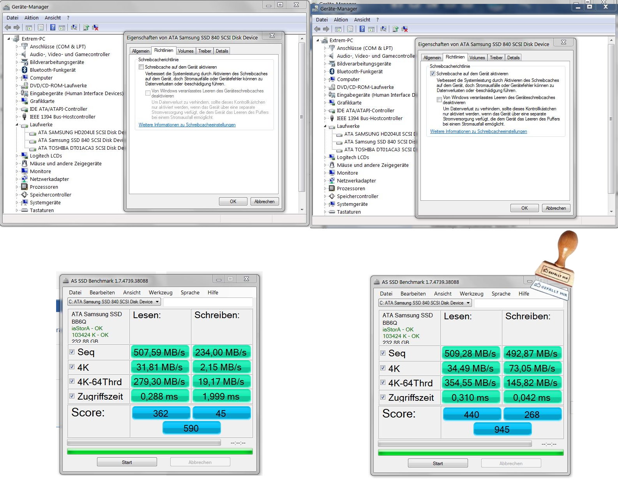Expand Anschlüsse (COM & LPT) in left tree

[x=17, y=47]
